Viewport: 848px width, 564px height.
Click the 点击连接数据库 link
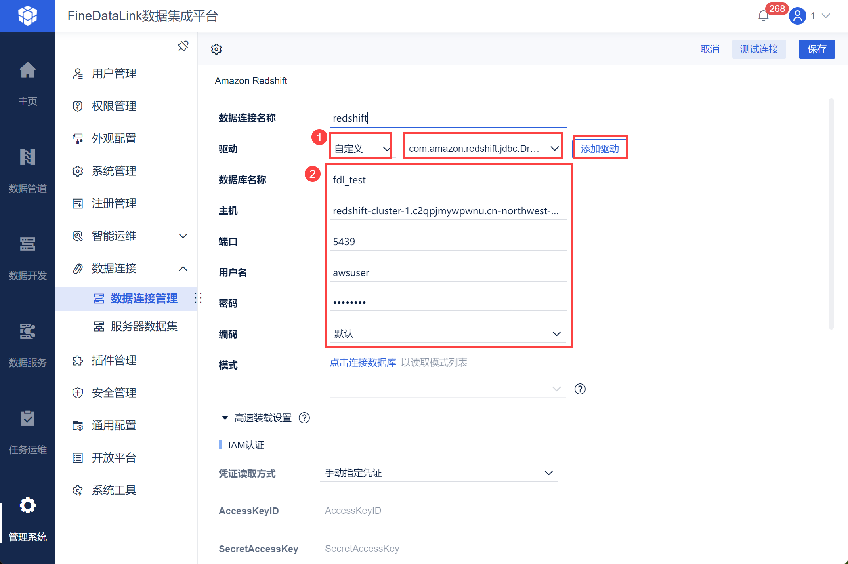click(363, 362)
